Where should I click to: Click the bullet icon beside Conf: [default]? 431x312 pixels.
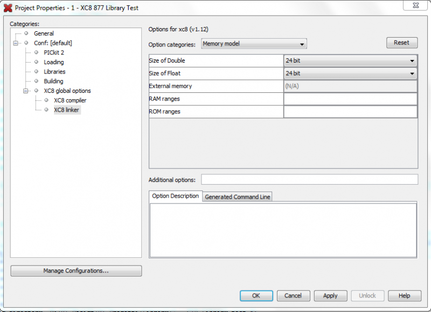pos(26,43)
